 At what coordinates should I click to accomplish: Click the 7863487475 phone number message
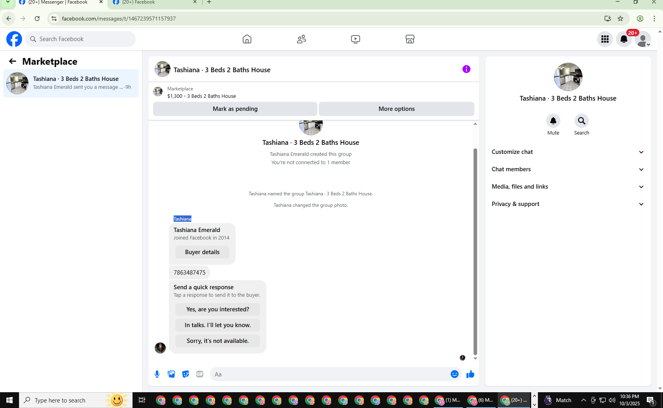(189, 272)
